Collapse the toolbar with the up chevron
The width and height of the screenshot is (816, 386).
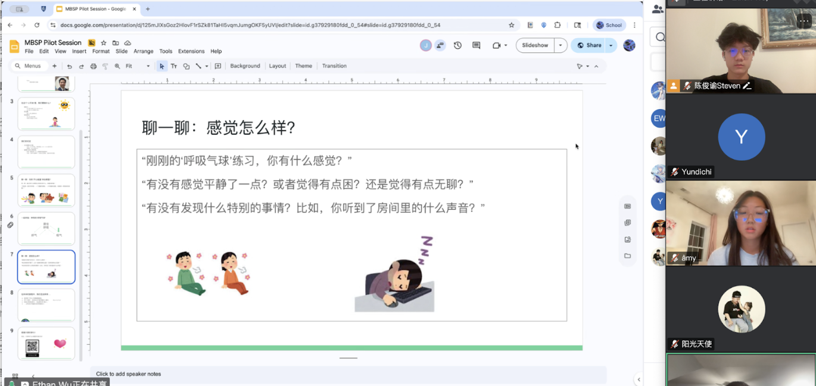596,66
